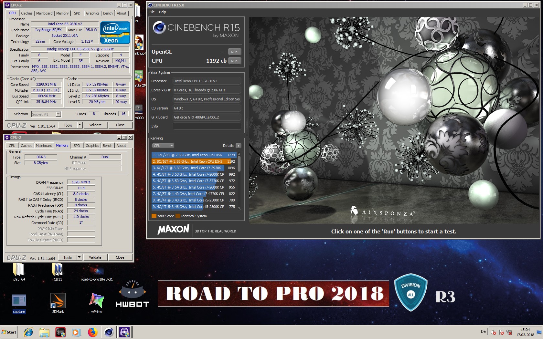
Task: Open the road-to-pro18-r3-d1 desktop file
Action: [97, 271]
